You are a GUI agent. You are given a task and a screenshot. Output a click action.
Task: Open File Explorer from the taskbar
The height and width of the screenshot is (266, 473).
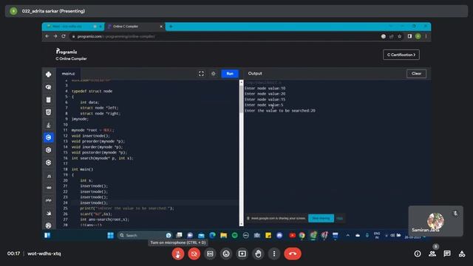click(x=223, y=235)
